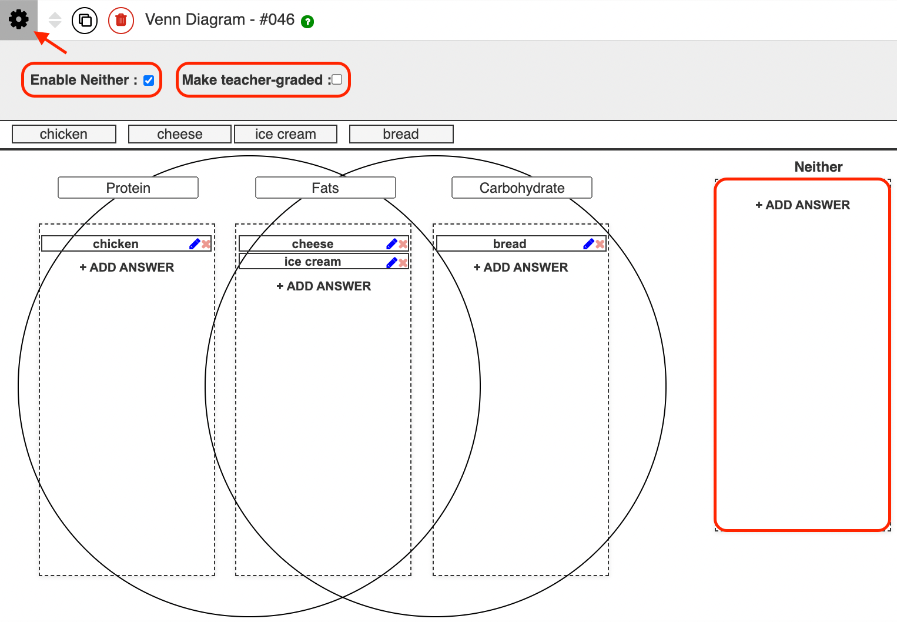Click ADD ANSWER in the Carbohydrate circle

point(521,267)
